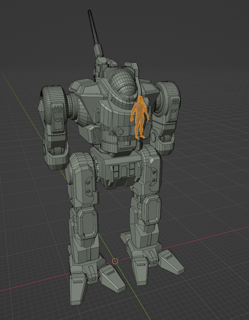This screenshot has height=320, width=249.
Task: Select the thick cylindrical antenna base
Action: coord(99,50)
